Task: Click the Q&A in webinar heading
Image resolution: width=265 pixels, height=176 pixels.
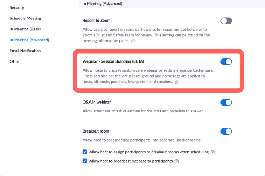Action: tap(96, 102)
